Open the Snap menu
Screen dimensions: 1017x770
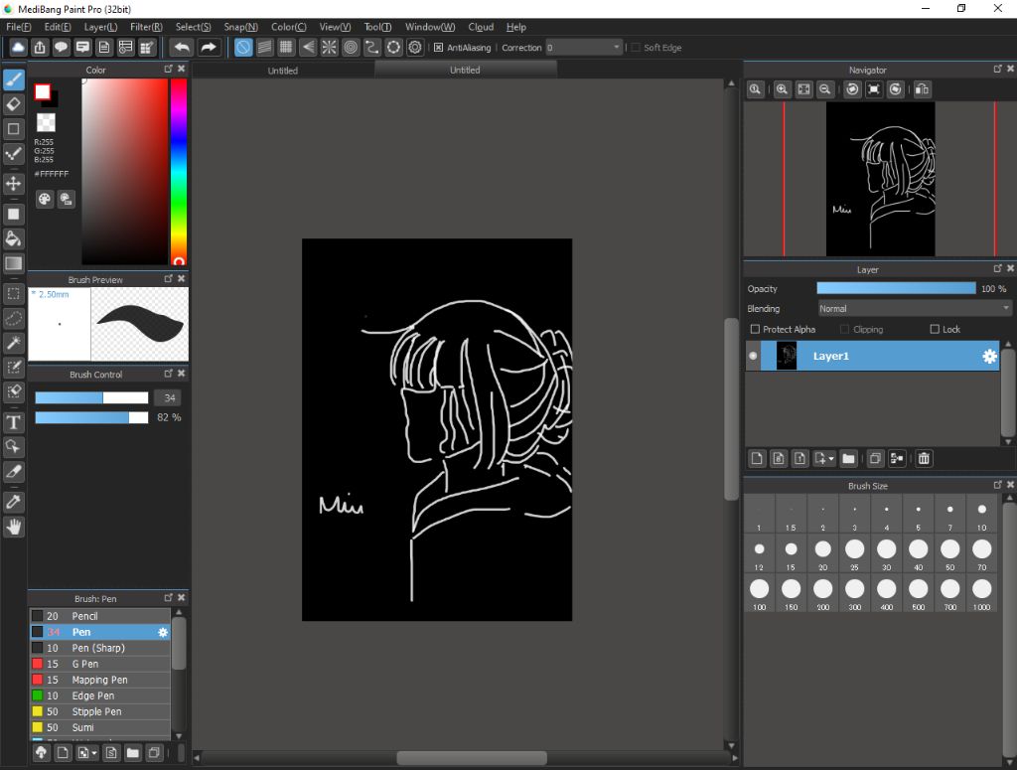pos(240,27)
